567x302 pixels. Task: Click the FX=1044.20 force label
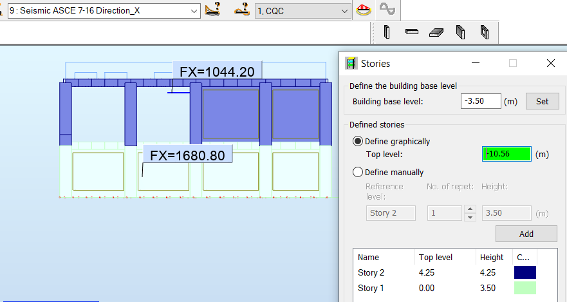tap(217, 71)
